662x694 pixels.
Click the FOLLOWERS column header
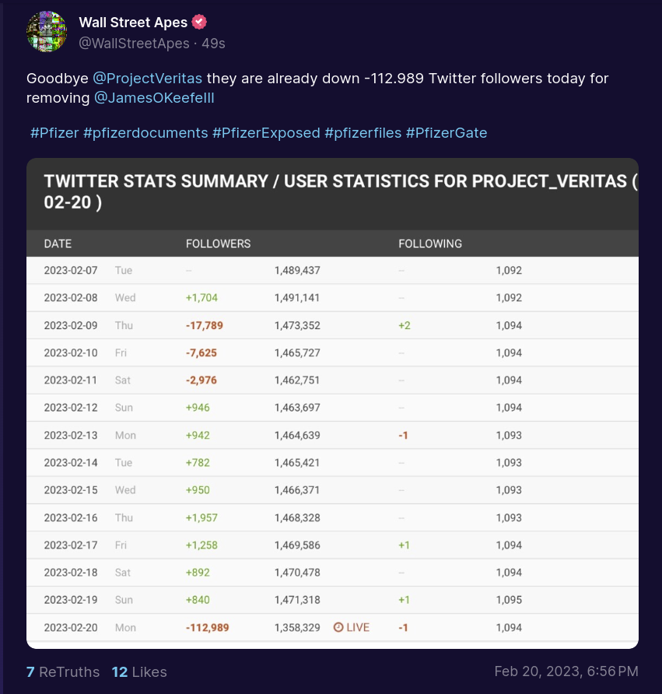point(218,244)
